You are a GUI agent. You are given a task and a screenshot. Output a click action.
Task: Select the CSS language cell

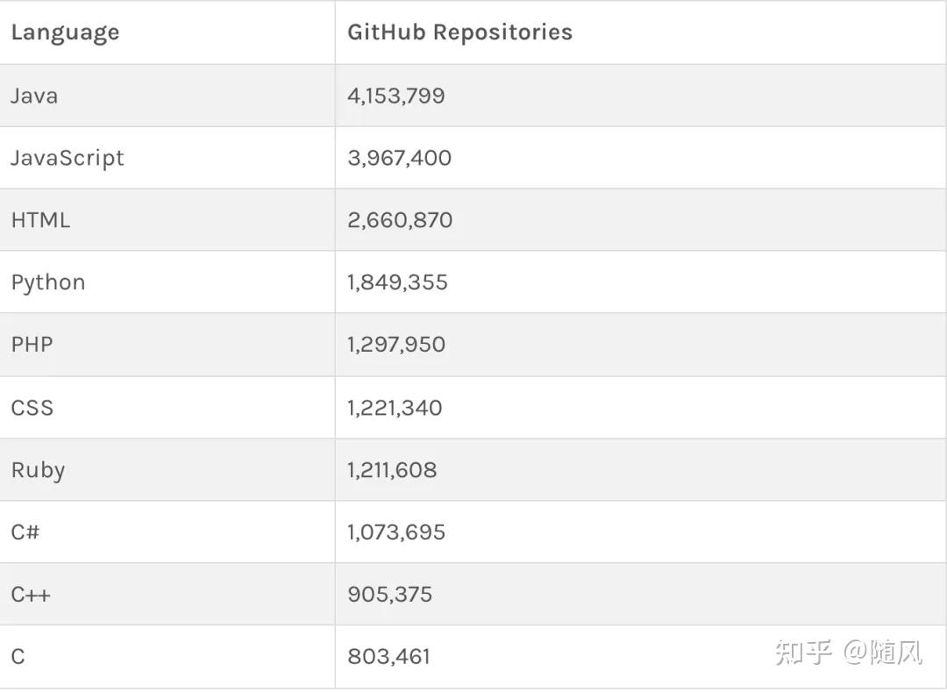tap(32, 408)
